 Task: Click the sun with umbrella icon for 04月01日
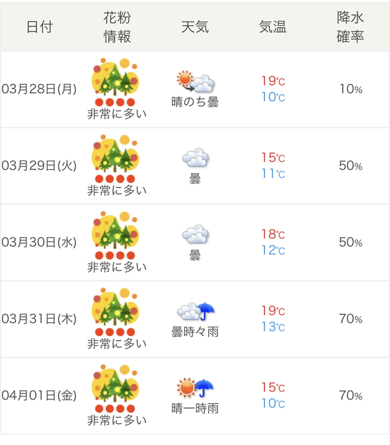click(195, 388)
